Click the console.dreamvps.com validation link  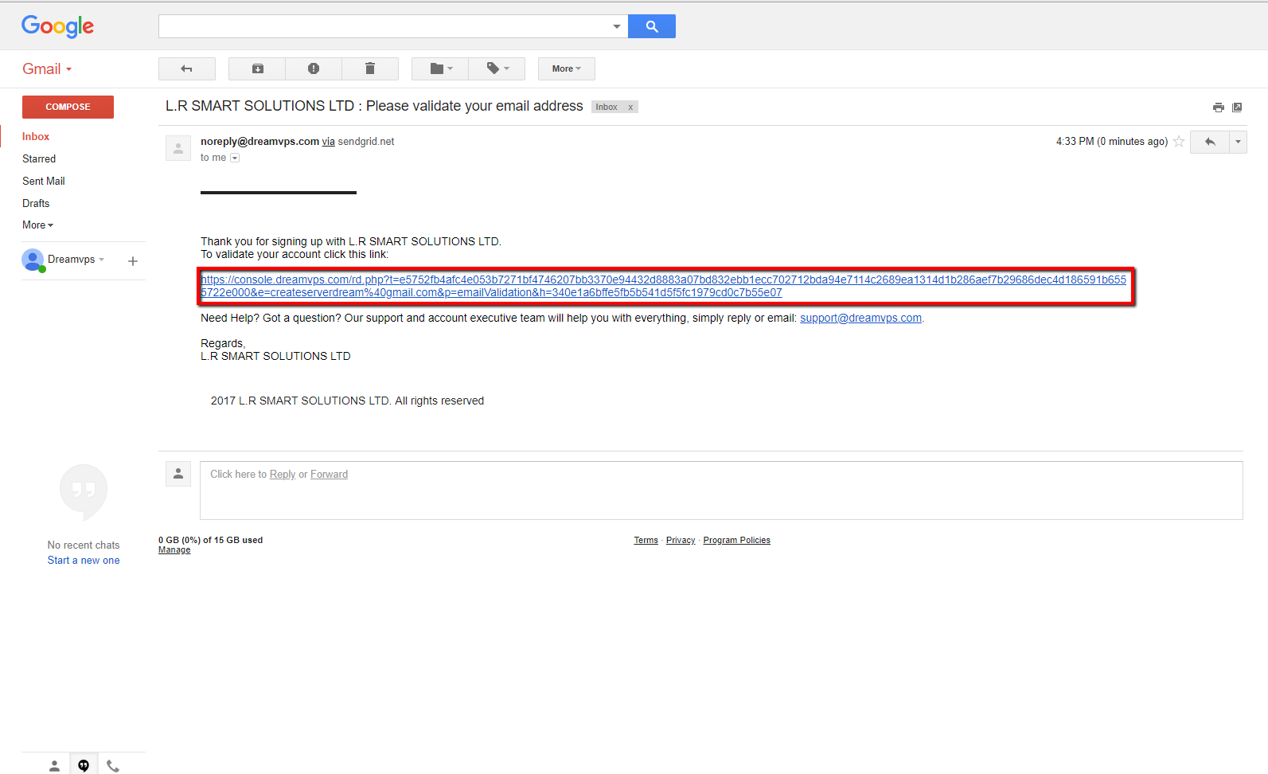pos(664,286)
